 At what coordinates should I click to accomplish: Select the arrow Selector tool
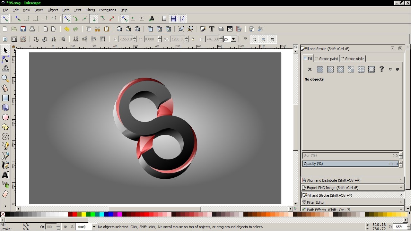(5, 50)
